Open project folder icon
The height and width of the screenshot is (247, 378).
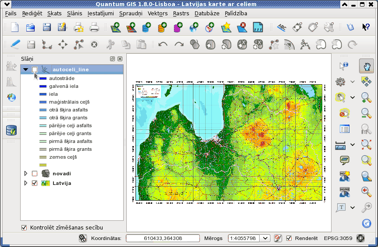(x=30, y=28)
